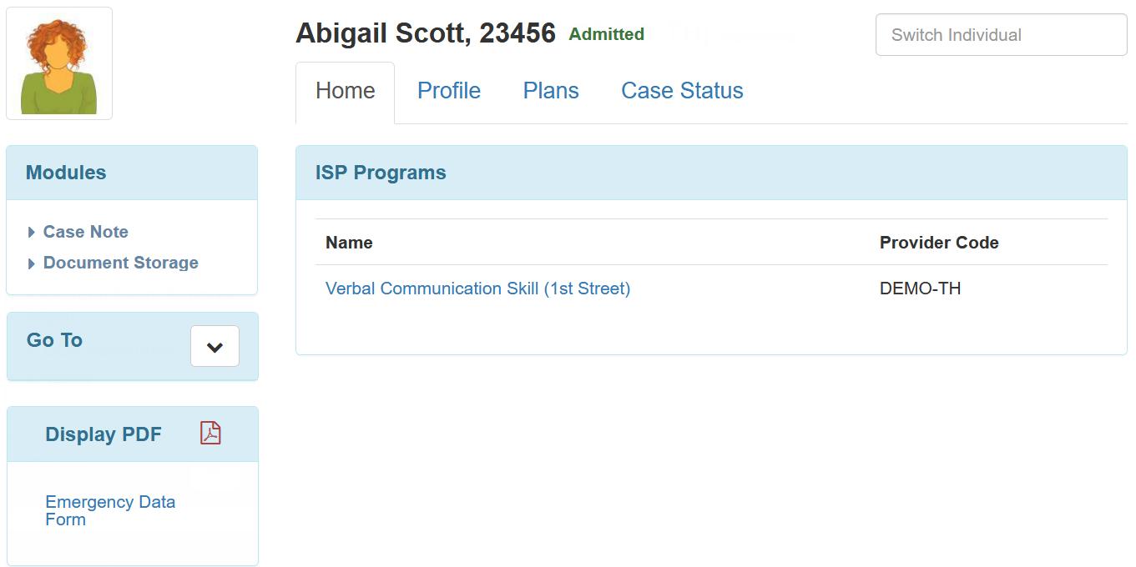
Task: Click the red PDF icon
Action: click(210, 433)
